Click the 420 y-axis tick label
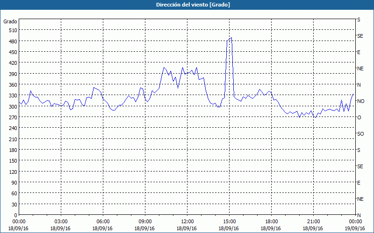 tap(14, 63)
